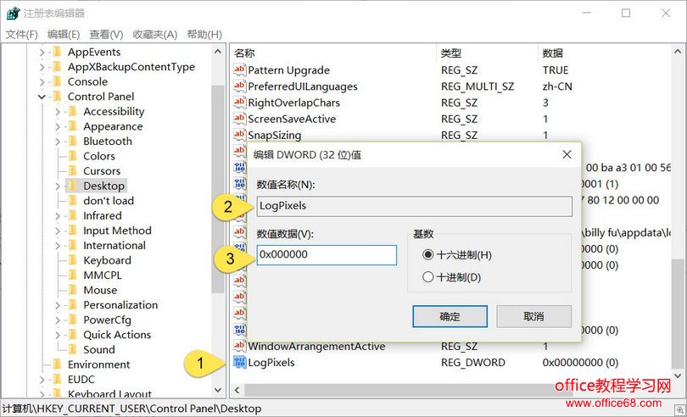The width and height of the screenshot is (687, 417).
Task: Click the 名称 column header
Action: (x=333, y=53)
